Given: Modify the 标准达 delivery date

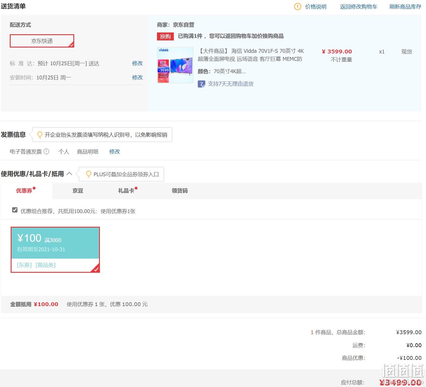Looking at the screenshot, I should [137, 63].
